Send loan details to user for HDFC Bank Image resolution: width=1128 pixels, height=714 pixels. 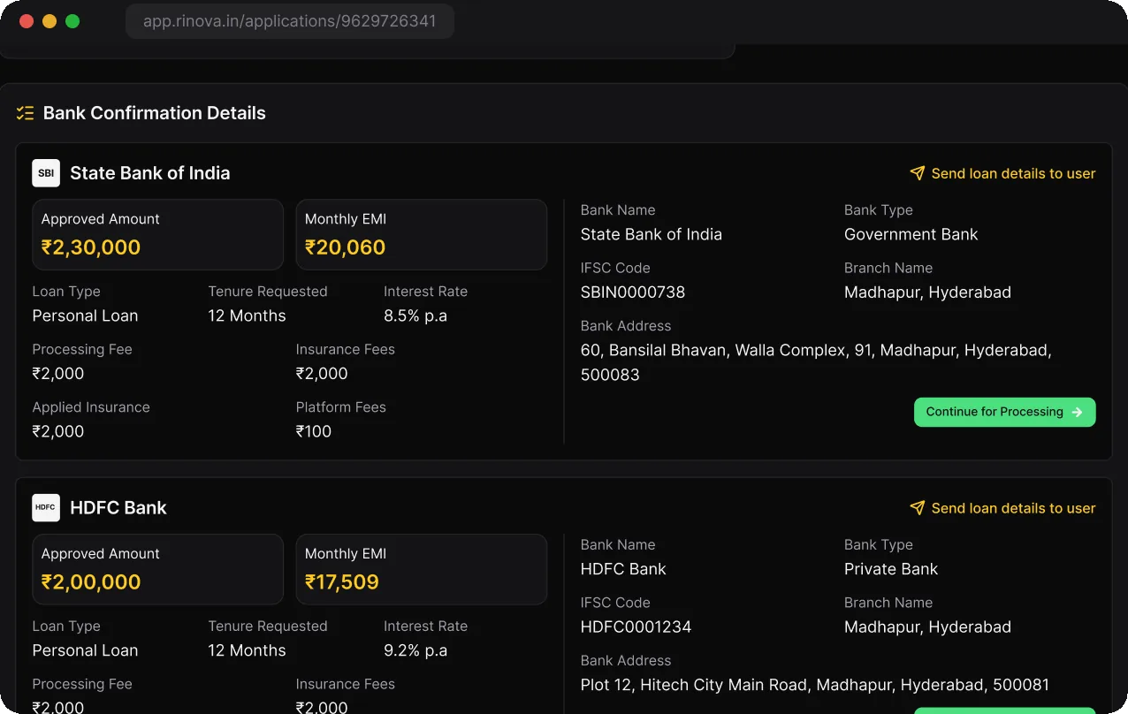[1002, 508]
